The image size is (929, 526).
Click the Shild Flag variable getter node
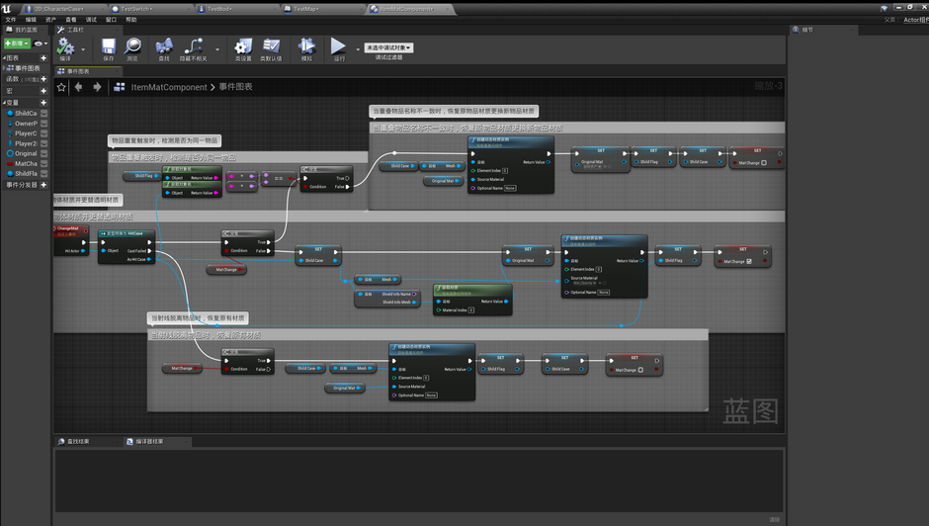pyautogui.click(x=142, y=176)
